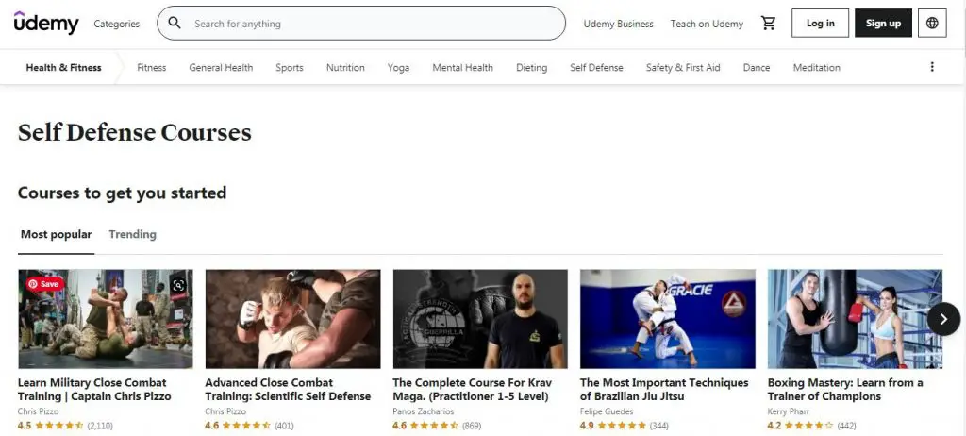Screen dimensions: 966x436
Task: Open the Brazilian Jiu Jitsu course thumbnail
Action: click(x=667, y=319)
